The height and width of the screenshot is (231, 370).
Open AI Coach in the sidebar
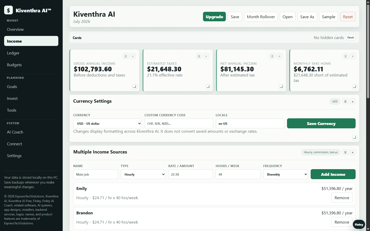coord(31,132)
